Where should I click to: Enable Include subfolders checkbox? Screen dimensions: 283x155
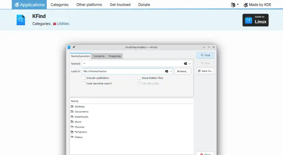[84, 78]
